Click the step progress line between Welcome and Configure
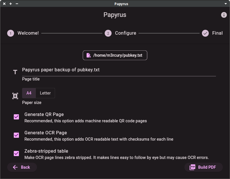The height and width of the screenshot is (179, 230). [x=72, y=33]
